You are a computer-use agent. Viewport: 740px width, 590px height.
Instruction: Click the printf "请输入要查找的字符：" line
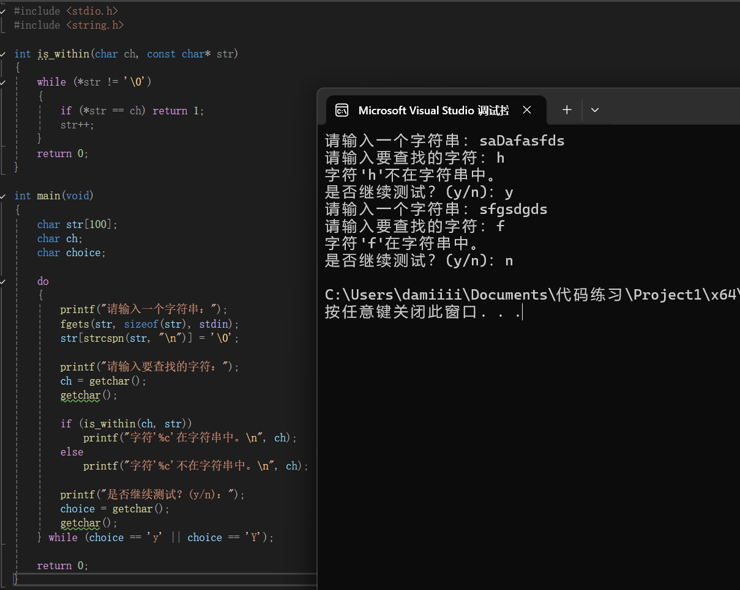point(150,366)
